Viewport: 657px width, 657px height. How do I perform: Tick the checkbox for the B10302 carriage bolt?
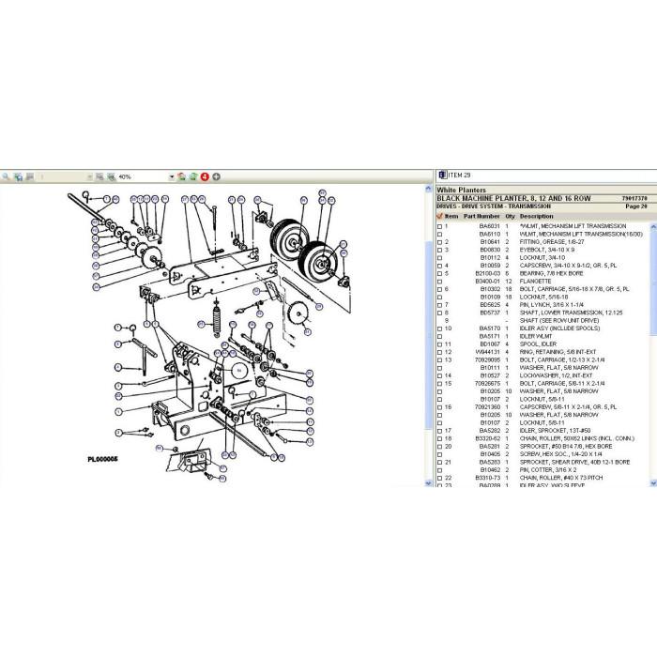coord(439,289)
